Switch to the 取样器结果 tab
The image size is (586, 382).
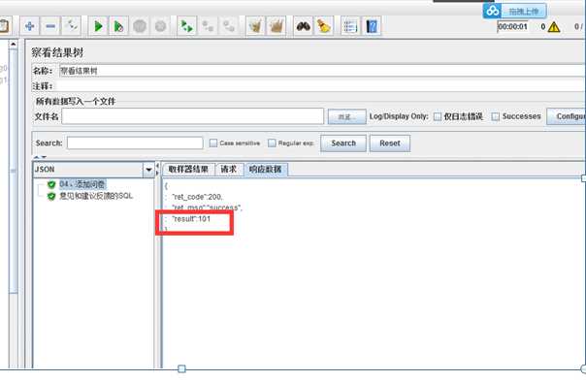188,169
